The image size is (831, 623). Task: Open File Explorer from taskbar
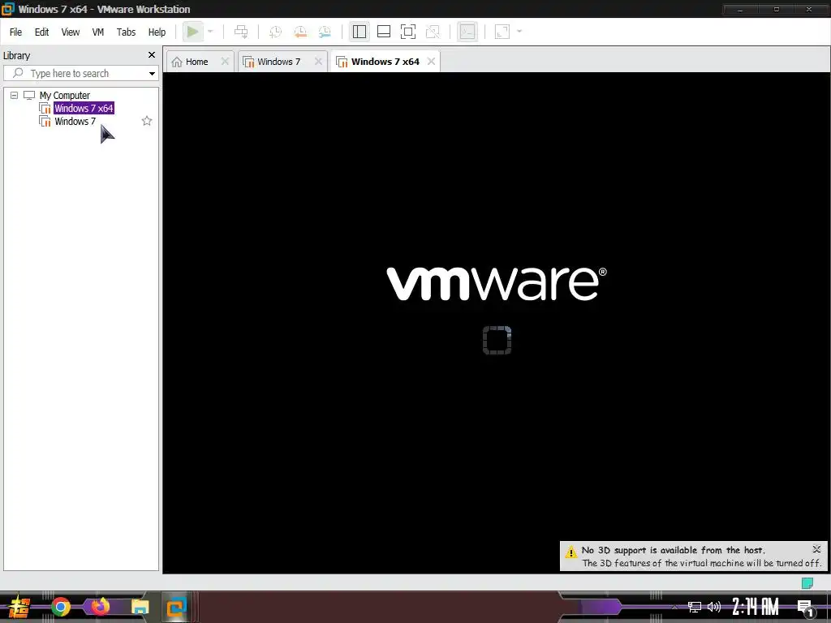[140, 607]
